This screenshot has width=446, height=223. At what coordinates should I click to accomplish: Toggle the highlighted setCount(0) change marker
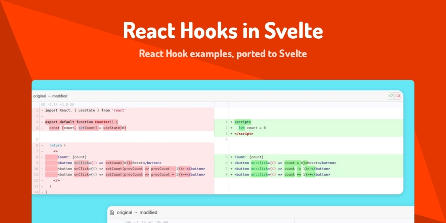click(x=116, y=162)
